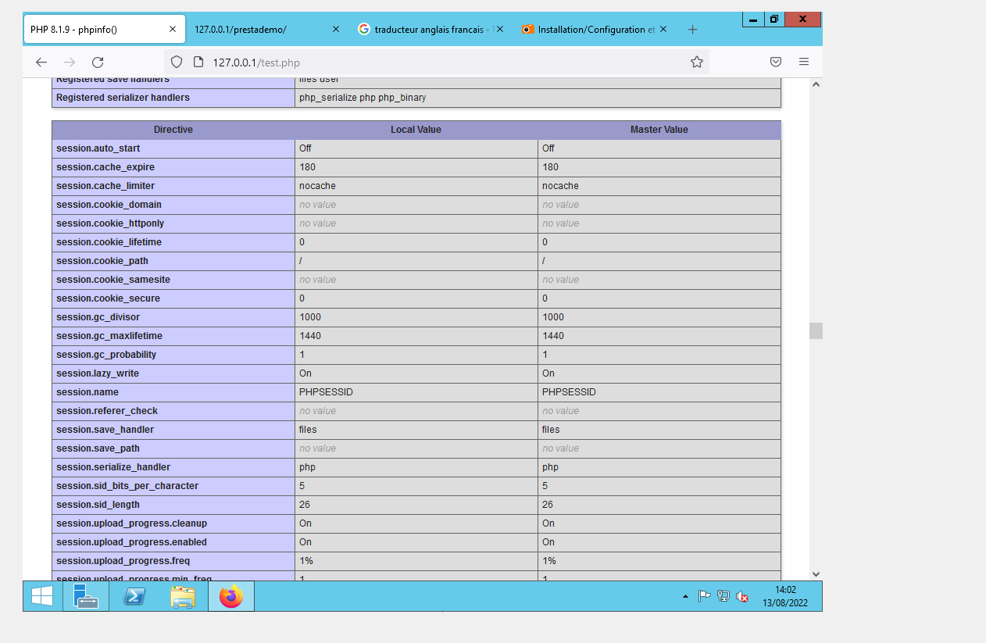Select the session.cache_expire directive cell
This screenshot has width=986, height=643.
point(173,167)
